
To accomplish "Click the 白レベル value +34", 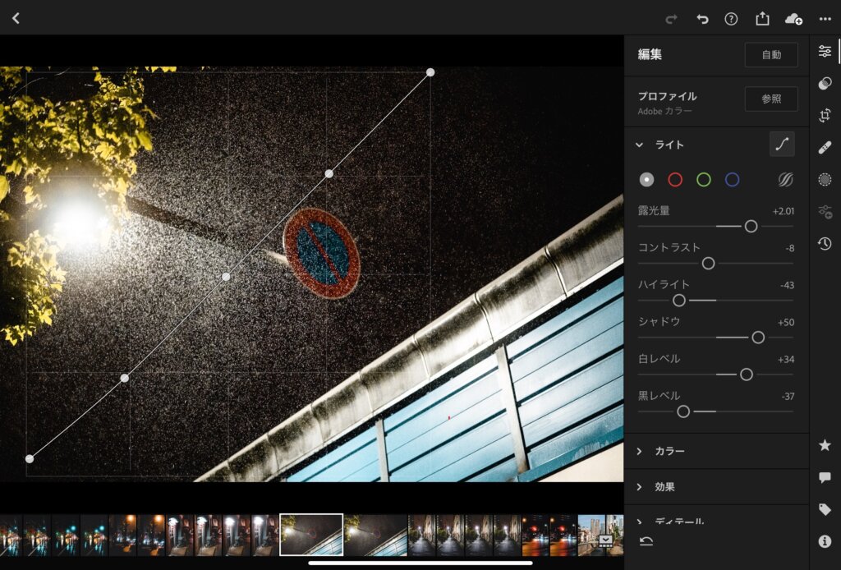I will [x=786, y=359].
